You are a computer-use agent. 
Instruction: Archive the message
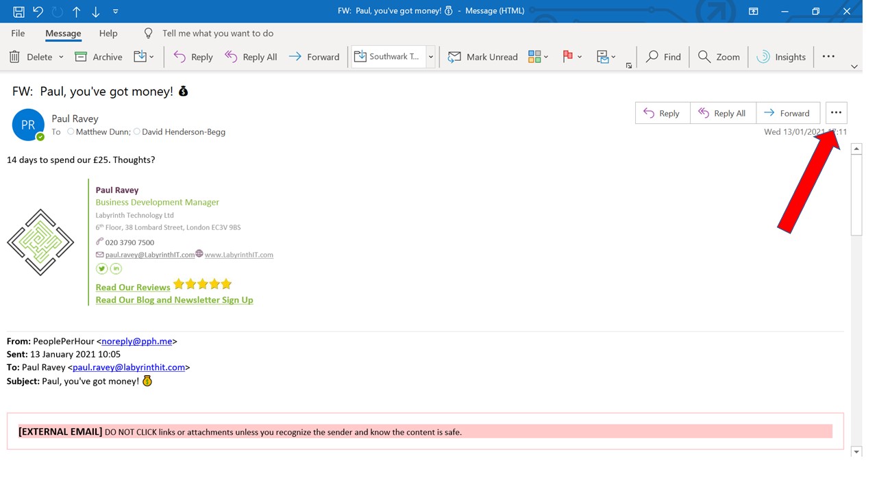tap(98, 57)
